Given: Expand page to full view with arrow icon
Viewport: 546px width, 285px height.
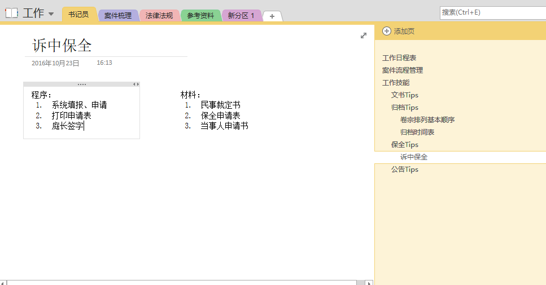Looking at the screenshot, I should point(364,35).
